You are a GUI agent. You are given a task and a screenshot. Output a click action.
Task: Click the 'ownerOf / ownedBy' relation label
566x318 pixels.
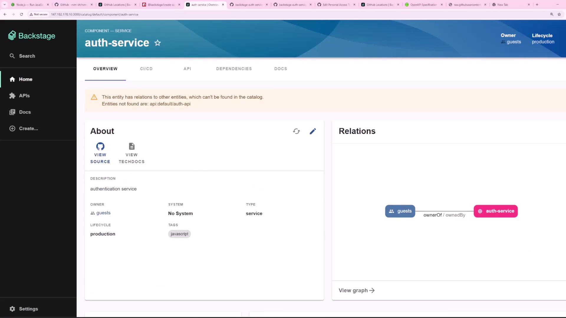(445, 215)
